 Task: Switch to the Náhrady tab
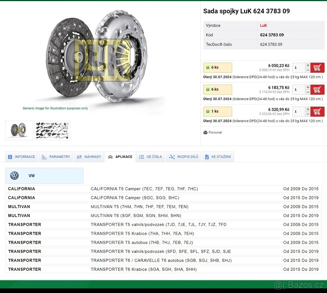(x=89, y=157)
